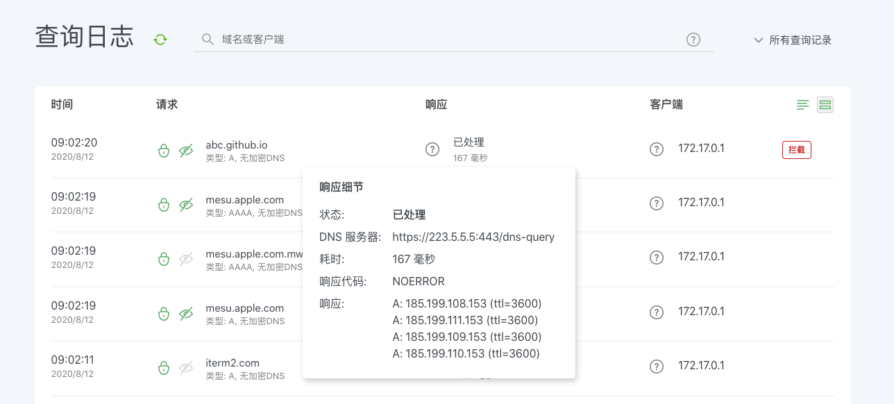Click lock icon in mesu.apple.com type A row
The image size is (894, 404).
[163, 314]
